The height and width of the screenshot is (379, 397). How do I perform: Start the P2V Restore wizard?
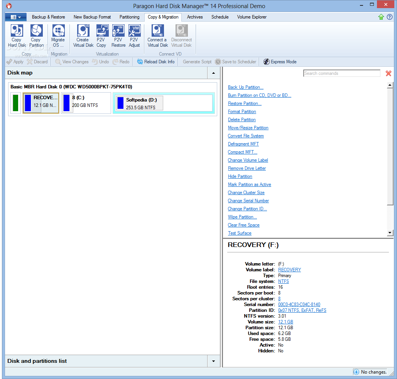pos(118,36)
